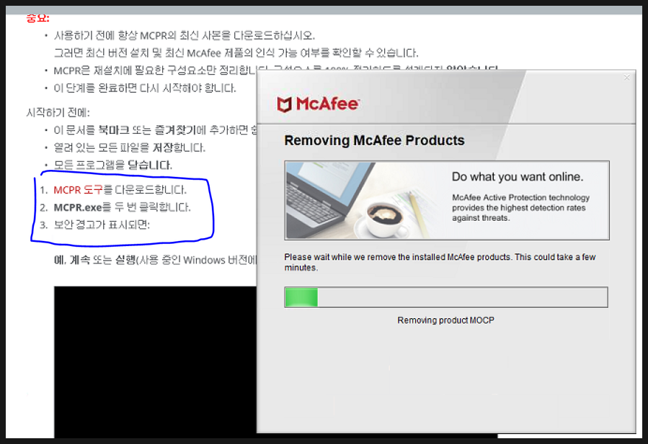Select the bold '북마크' word in the list
648x444 pixels.
tap(114, 130)
